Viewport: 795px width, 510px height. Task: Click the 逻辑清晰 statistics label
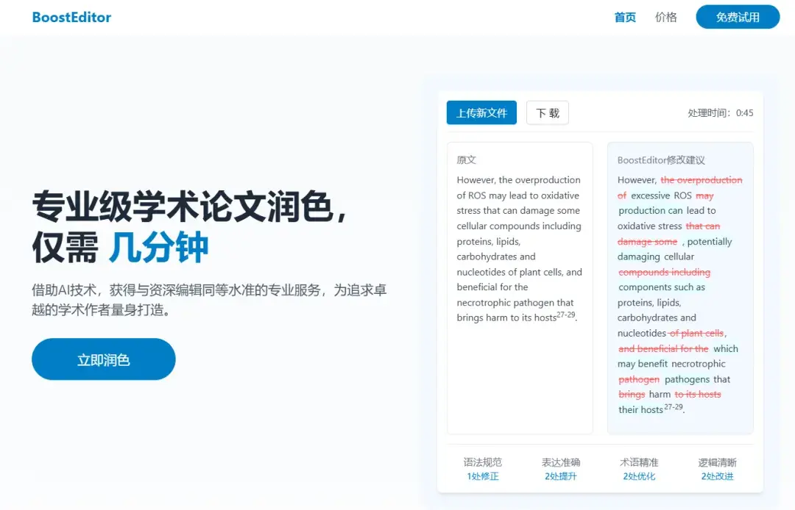coord(716,461)
